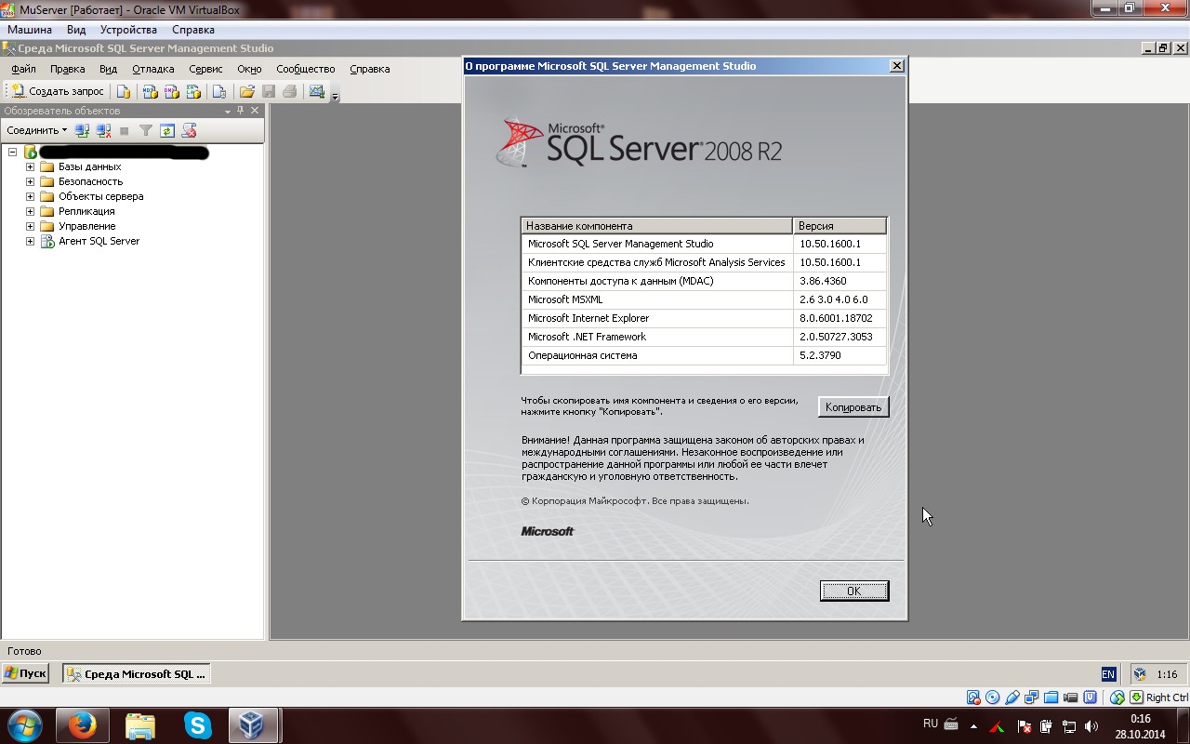Open Database Engine query icon in toolbar
This screenshot has height=744, width=1190.
coord(124,91)
